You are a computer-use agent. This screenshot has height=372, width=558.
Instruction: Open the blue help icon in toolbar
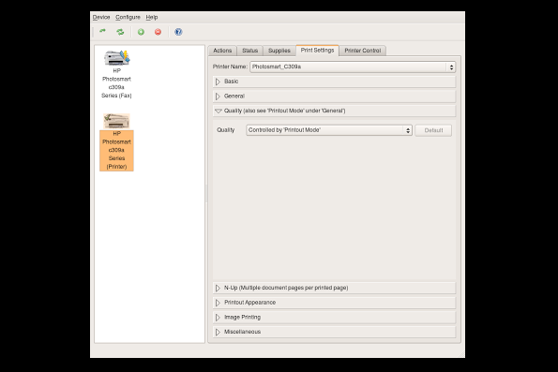[178, 32]
